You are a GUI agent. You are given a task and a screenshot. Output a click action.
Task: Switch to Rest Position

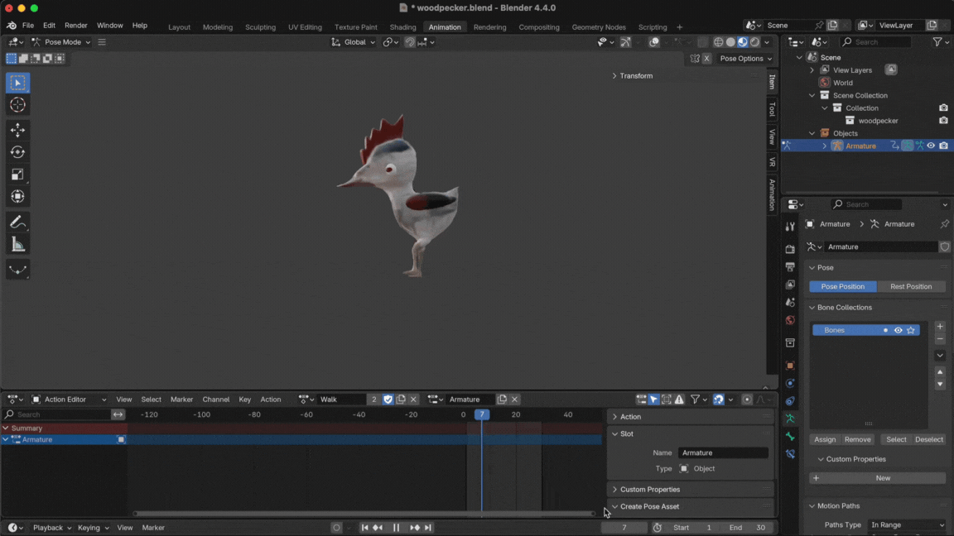click(911, 286)
